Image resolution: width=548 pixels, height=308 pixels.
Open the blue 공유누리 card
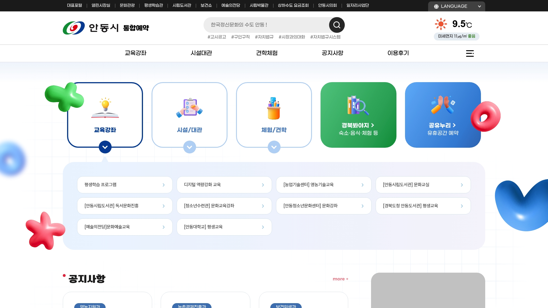(x=443, y=115)
